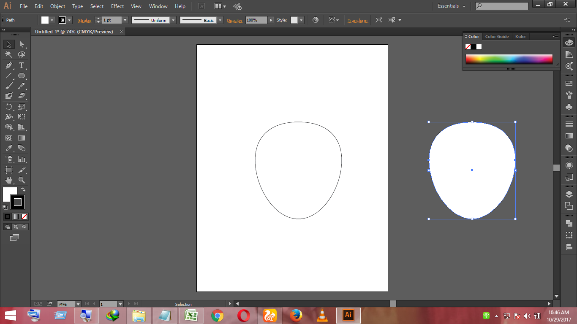The width and height of the screenshot is (577, 324).
Task: Select the Paintbrush tool
Action: tap(8, 86)
